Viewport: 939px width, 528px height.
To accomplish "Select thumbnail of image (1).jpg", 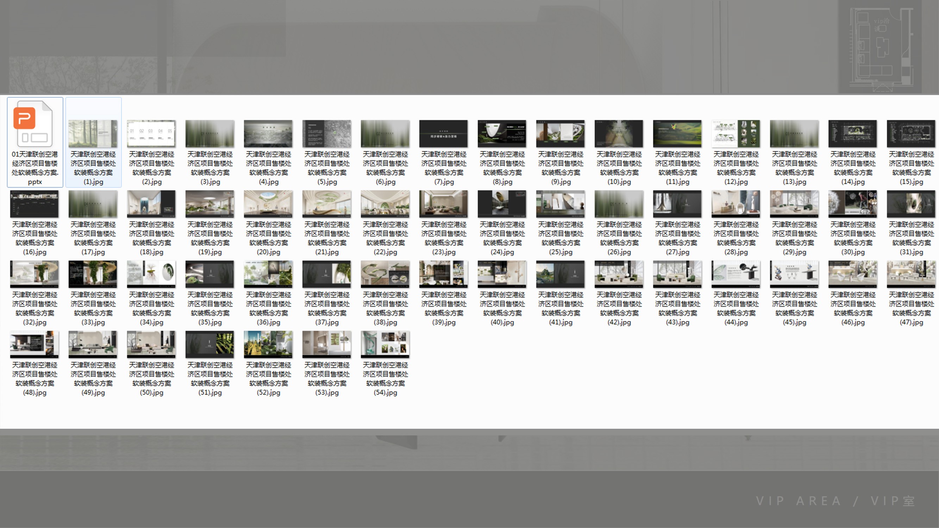I will tap(93, 133).
